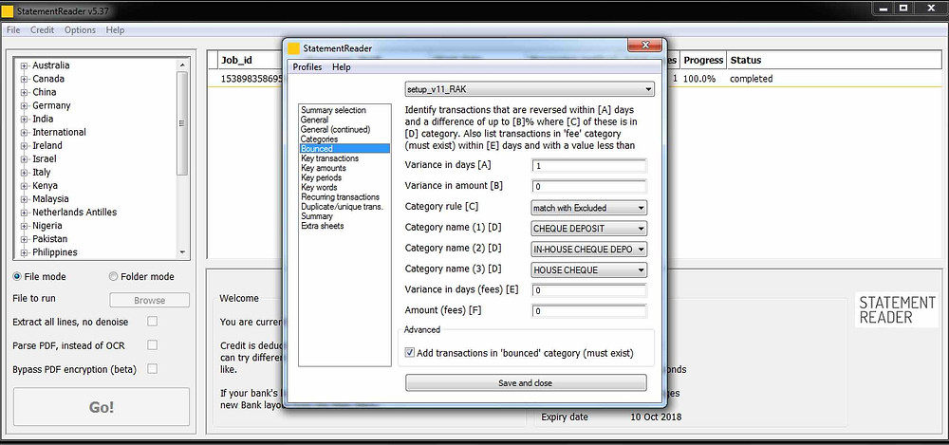
Task: Click the yellow main window app icon
Action: [x=8, y=10]
